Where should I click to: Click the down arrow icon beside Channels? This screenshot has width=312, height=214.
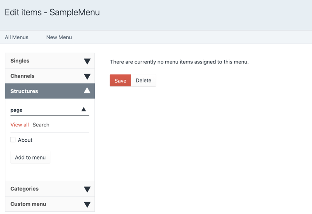[87, 76]
